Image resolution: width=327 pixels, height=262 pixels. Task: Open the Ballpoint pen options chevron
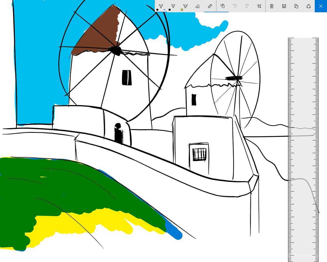[165, 10]
